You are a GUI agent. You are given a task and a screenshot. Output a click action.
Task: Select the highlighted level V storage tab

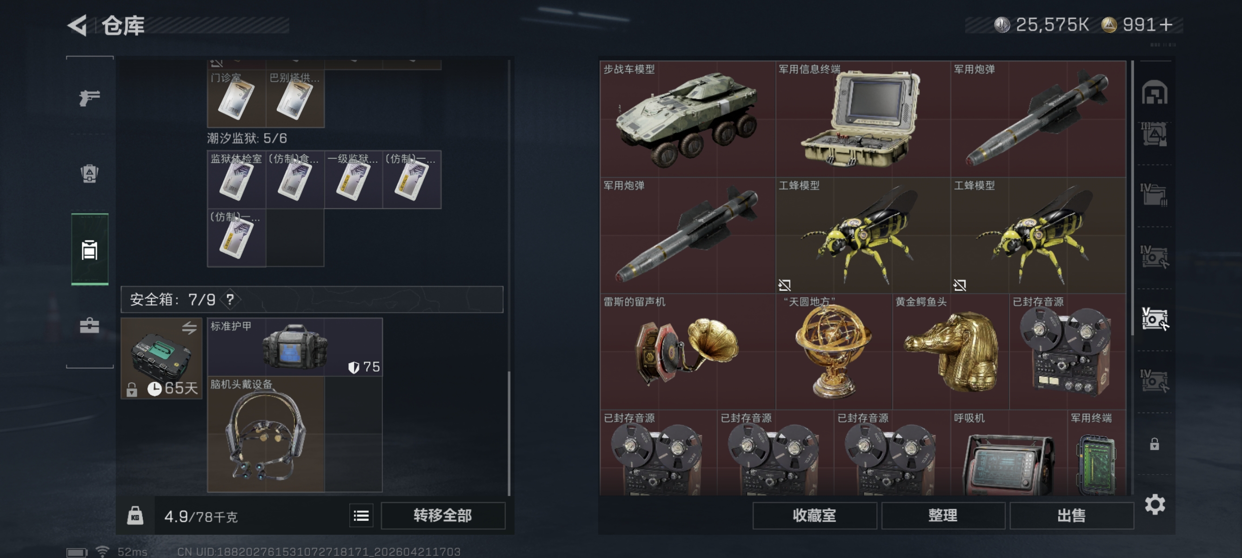(x=1154, y=319)
